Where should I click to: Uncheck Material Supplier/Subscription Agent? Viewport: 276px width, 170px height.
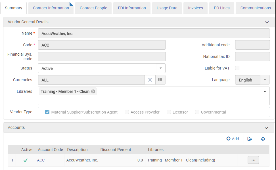click(47, 112)
